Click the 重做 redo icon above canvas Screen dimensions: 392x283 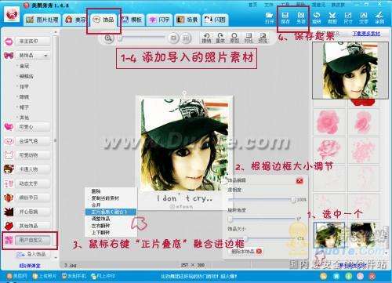point(220,38)
